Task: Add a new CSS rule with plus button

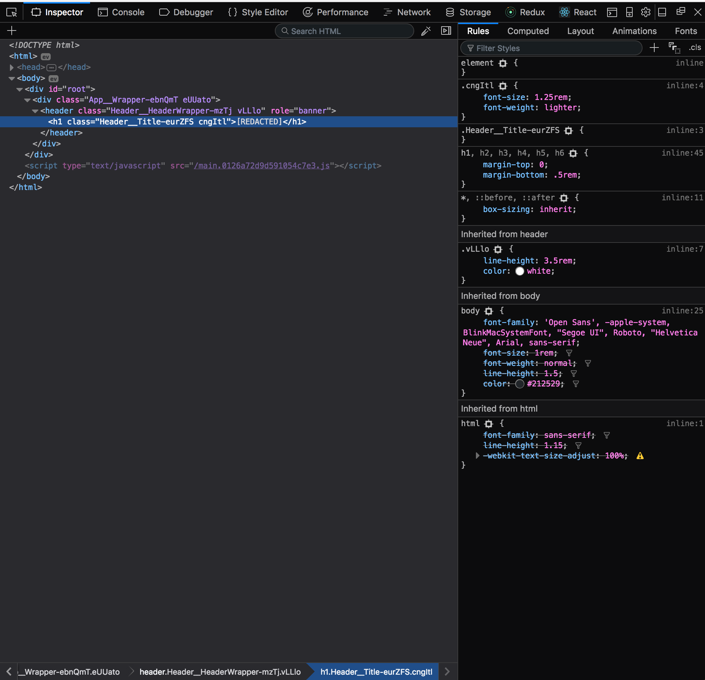Action: [x=654, y=48]
